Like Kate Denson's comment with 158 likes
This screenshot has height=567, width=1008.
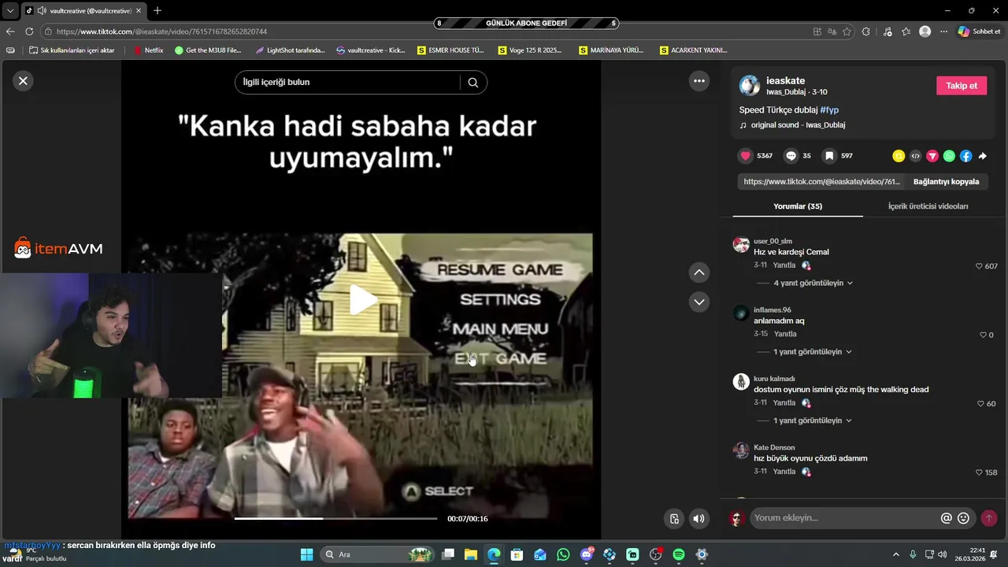tap(979, 472)
